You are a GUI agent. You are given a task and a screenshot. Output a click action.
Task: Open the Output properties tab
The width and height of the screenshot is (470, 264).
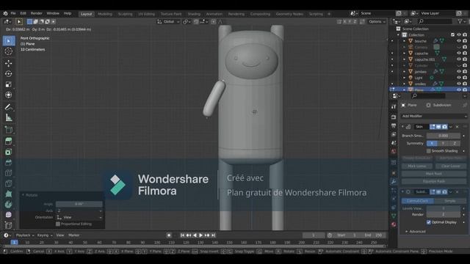pos(394,126)
